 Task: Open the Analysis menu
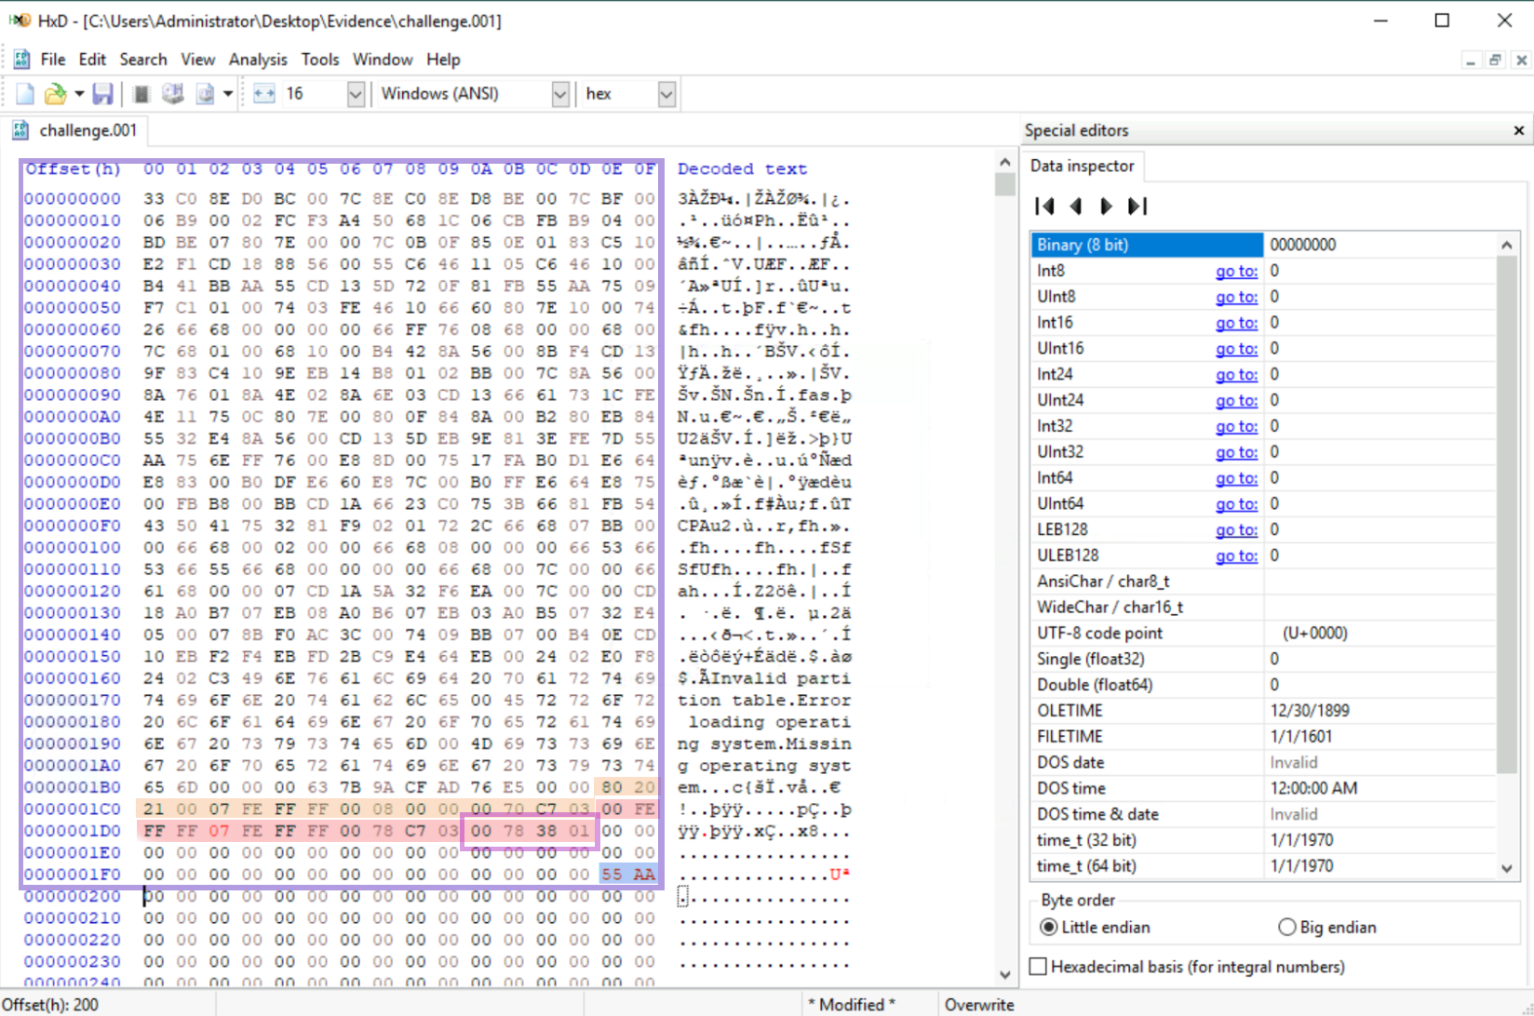(x=258, y=60)
